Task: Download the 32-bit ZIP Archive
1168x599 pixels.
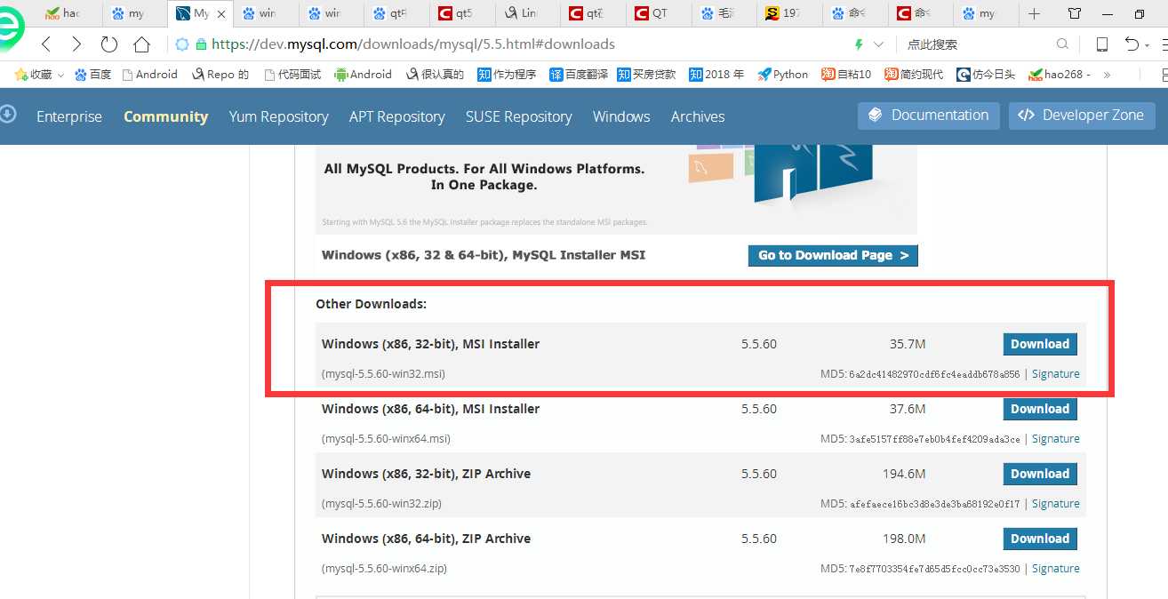Action: click(1040, 474)
